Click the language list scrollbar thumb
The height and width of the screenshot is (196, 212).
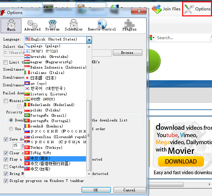[x=89, y=135]
